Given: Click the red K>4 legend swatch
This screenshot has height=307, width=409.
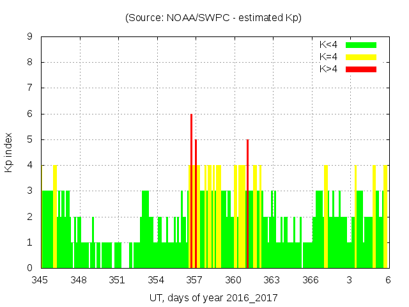Looking at the screenshot, I should click(361, 68).
